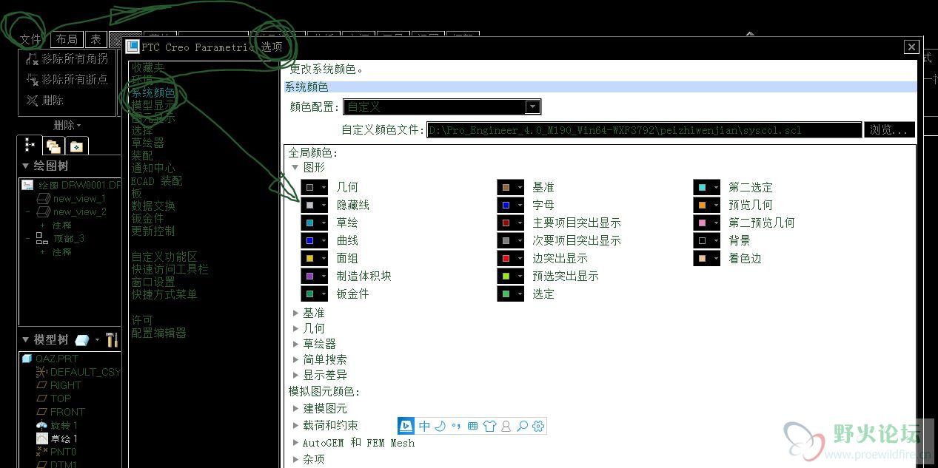Select the FRONT datum plane
This screenshot has width=938, height=468.
60,412
